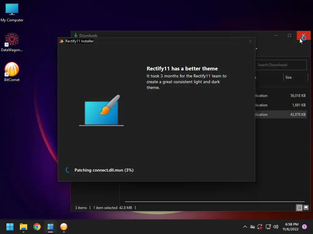Maximize the Downloads window
Viewport: 313px width, 234px height.
tap(289, 35)
